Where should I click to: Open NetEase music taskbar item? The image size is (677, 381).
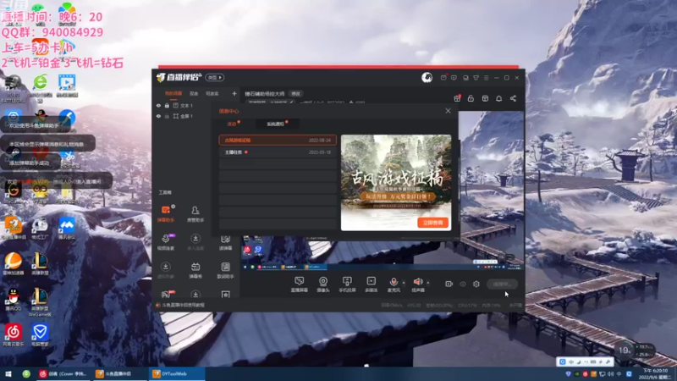pyautogui.click(x=64, y=373)
